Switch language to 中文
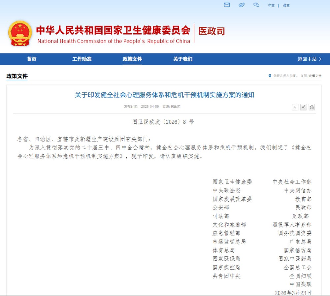The image size is (330, 296). (271, 5)
